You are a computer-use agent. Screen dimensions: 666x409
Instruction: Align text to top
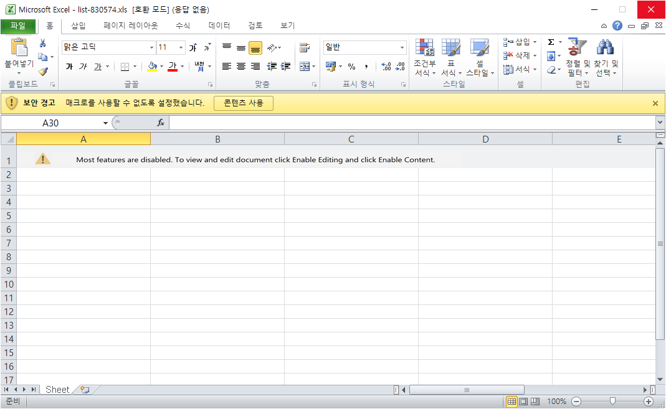click(x=227, y=47)
